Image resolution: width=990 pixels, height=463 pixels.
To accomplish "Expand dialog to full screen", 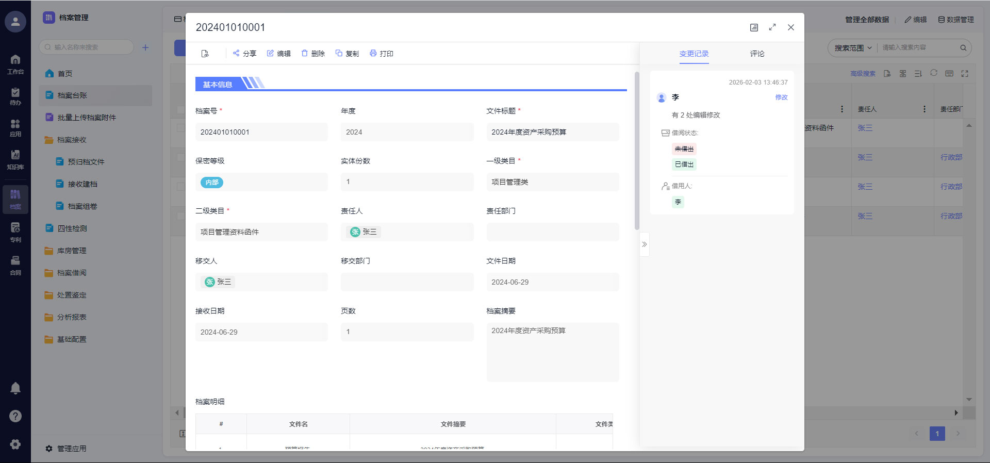I will pos(772,27).
